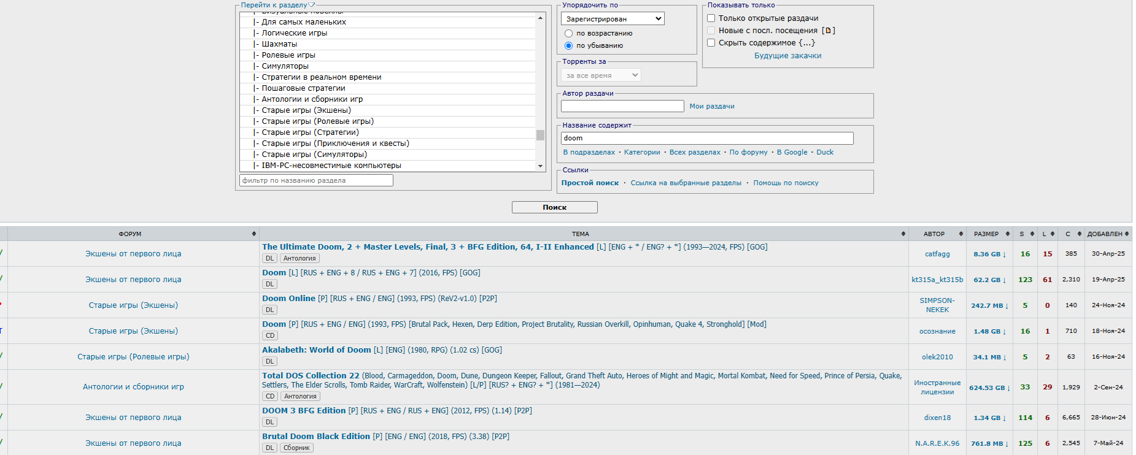Open Простой поиск link
This screenshot has width=1136, height=455.
tap(590, 183)
